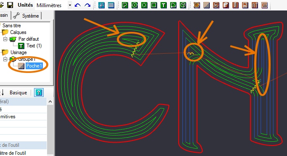This screenshot has width=287, height=156.
Task: Select the Circle drawing tool
Action: (134, 5)
